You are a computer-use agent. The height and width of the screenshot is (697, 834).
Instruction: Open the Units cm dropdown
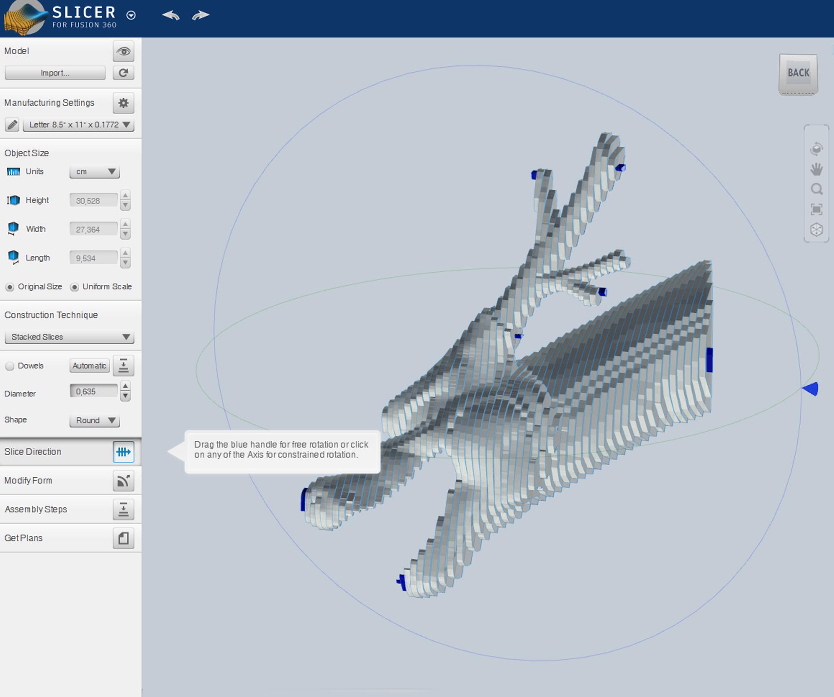click(95, 172)
